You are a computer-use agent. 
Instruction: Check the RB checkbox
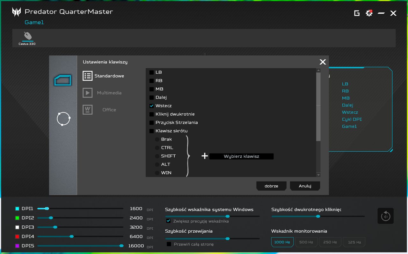click(152, 81)
